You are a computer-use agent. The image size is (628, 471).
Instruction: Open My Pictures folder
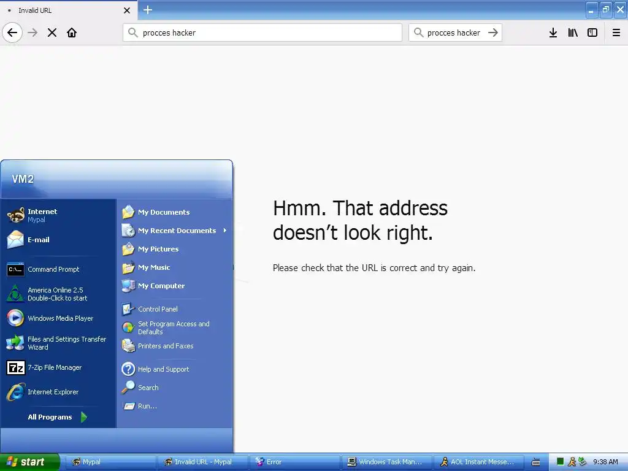click(175, 249)
